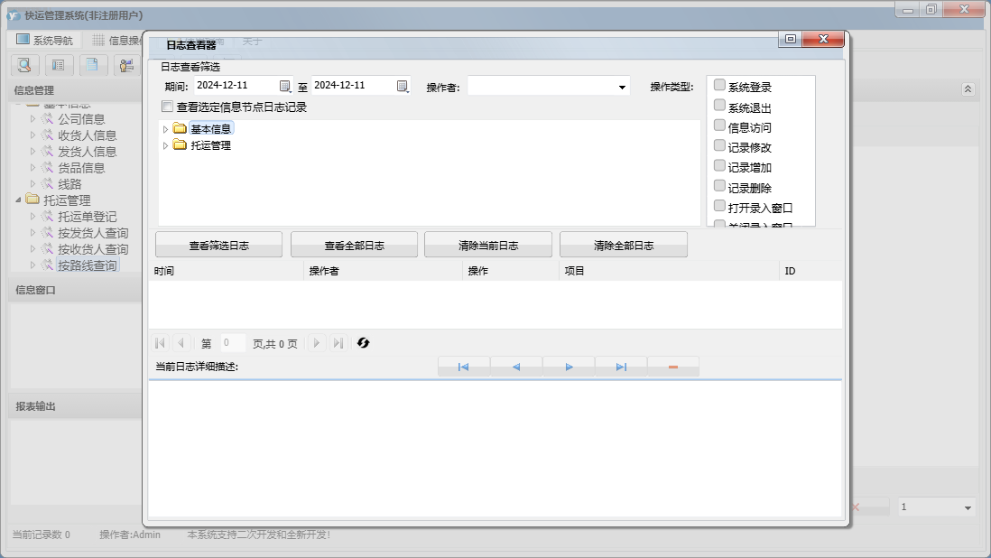Jump to last log detail record
Image resolution: width=991 pixels, height=558 pixels.
click(x=621, y=367)
